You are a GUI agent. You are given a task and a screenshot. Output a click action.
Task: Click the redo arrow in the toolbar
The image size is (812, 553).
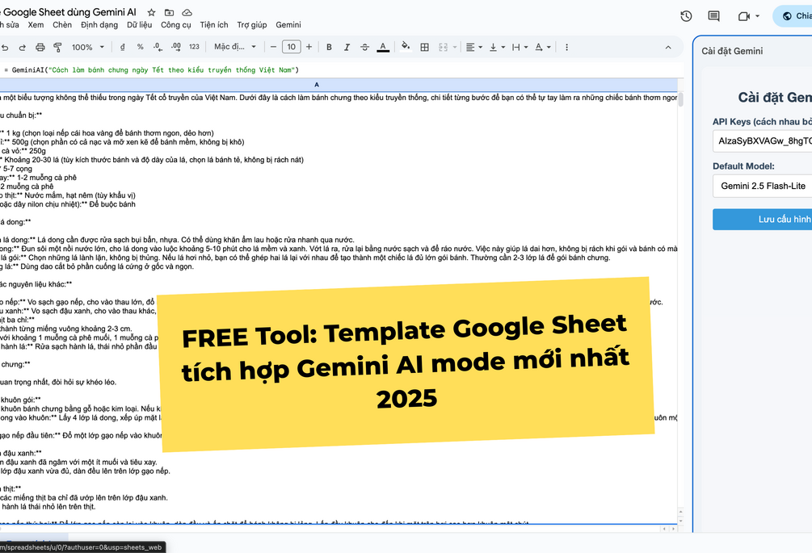point(23,47)
